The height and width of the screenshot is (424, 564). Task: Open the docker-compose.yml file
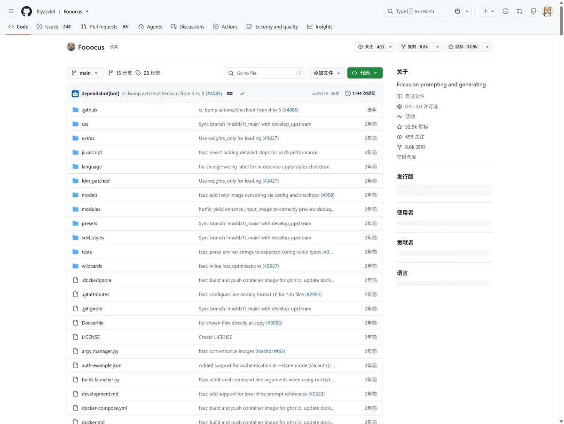tap(104, 408)
